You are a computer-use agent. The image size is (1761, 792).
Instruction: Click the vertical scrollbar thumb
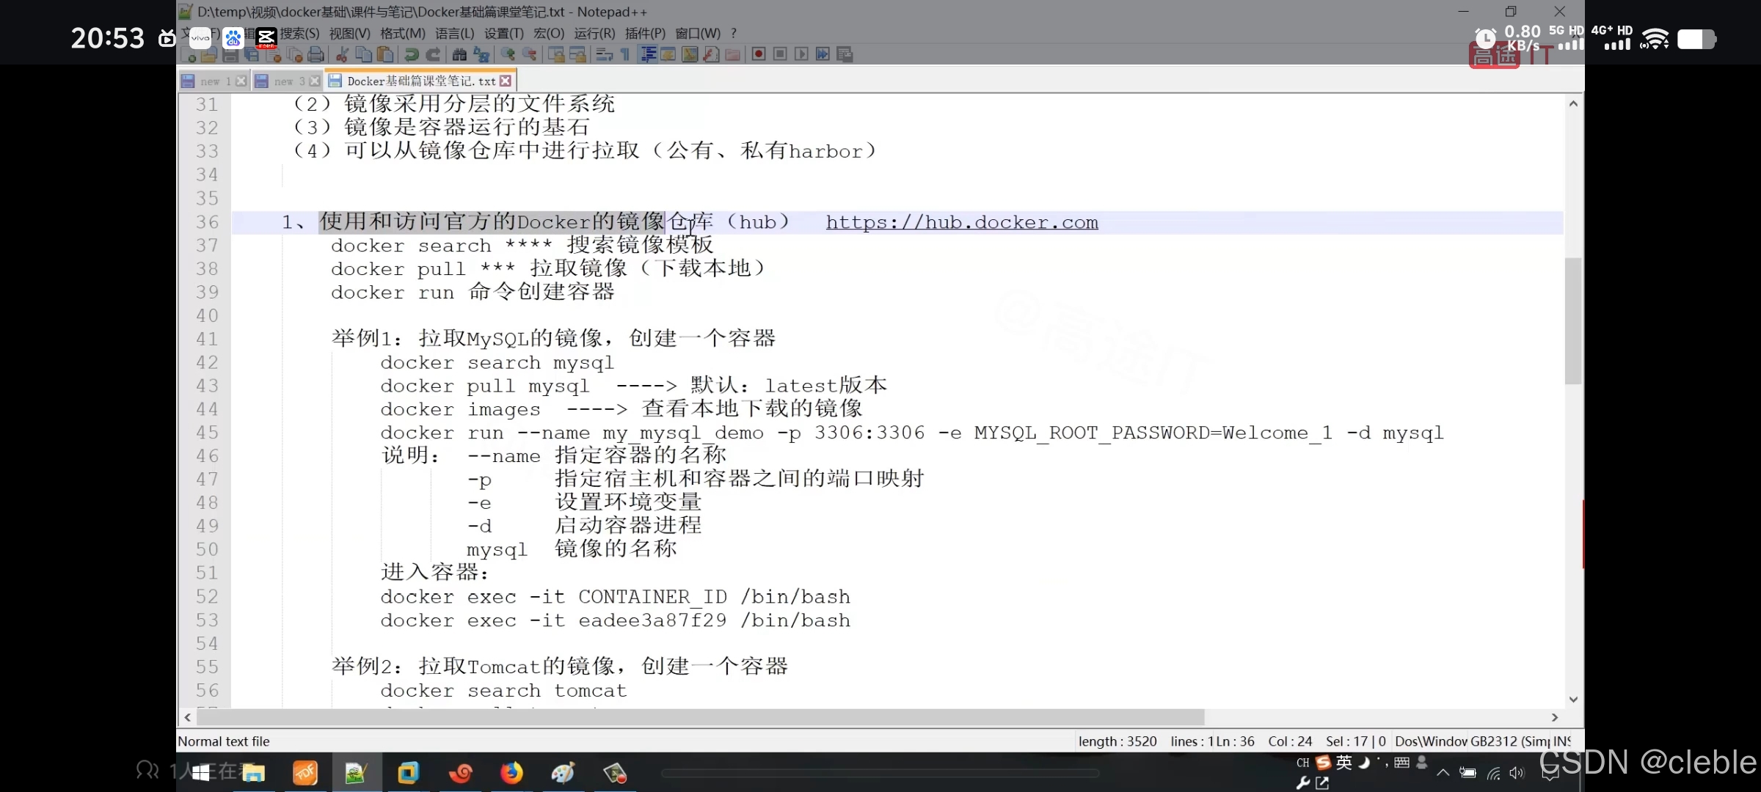(x=1573, y=321)
